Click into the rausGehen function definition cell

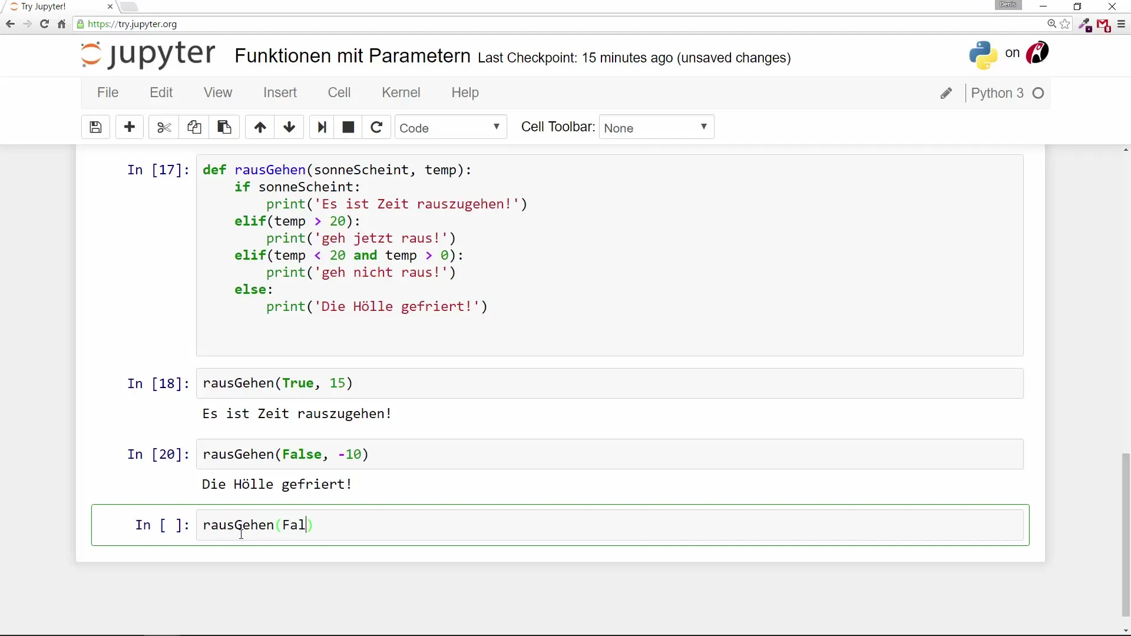pyautogui.click(x=610, y=255)
